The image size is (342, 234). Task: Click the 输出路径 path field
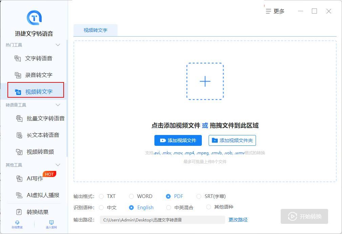point(163,220)
